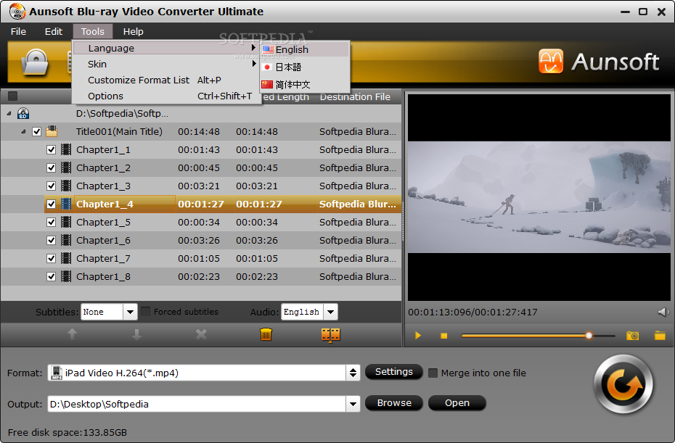
Task: Uncheck the Chapter1_2 checkbox
Action: [x=52, y=167]
